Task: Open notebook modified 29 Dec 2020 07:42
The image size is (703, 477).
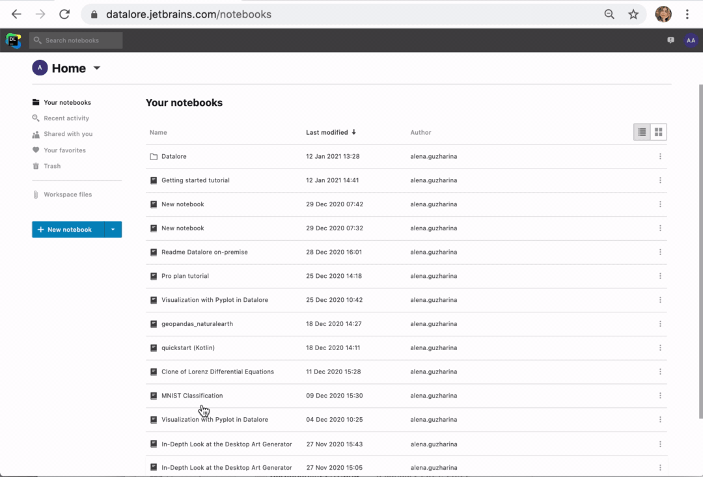Action: 182,204
